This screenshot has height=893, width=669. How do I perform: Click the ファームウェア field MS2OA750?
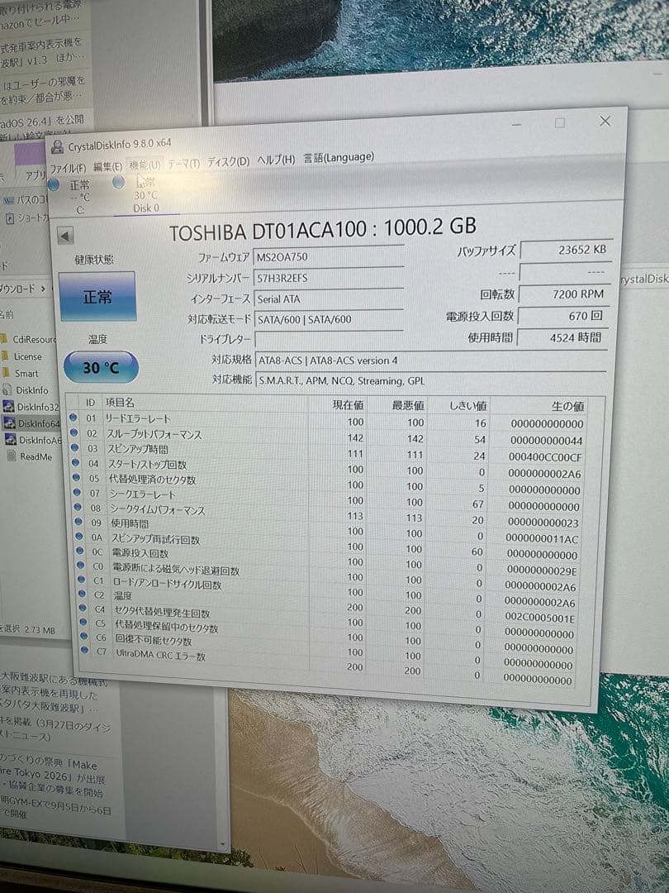tap(328, 255)
